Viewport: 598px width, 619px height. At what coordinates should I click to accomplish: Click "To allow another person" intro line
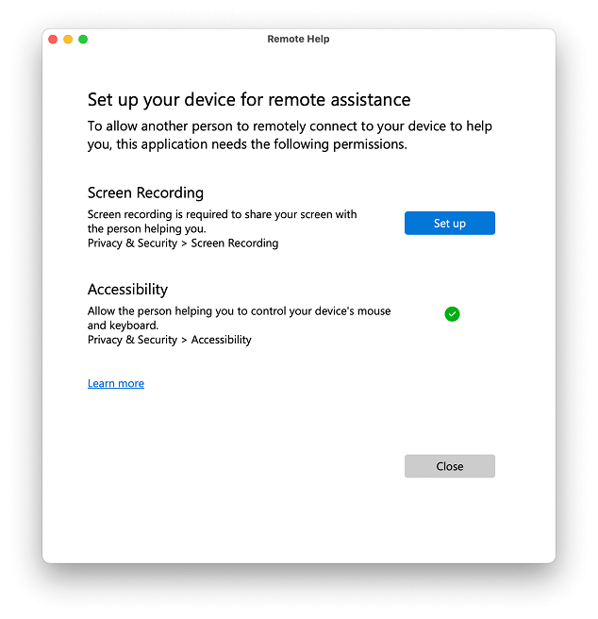pyautogui.click(x=290, y=125)
